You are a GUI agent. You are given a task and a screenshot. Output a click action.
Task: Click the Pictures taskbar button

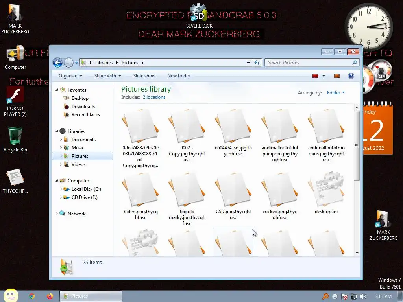pos(91,296)
